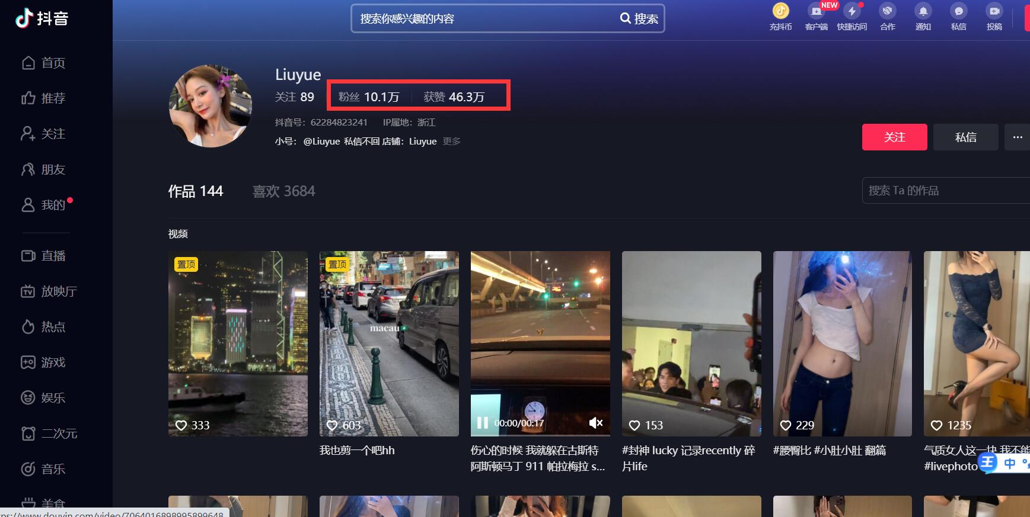Open the 客户端 download icon
Image resolution: width=1030 pixels, height=517 pixels.
tap(816, 11)
